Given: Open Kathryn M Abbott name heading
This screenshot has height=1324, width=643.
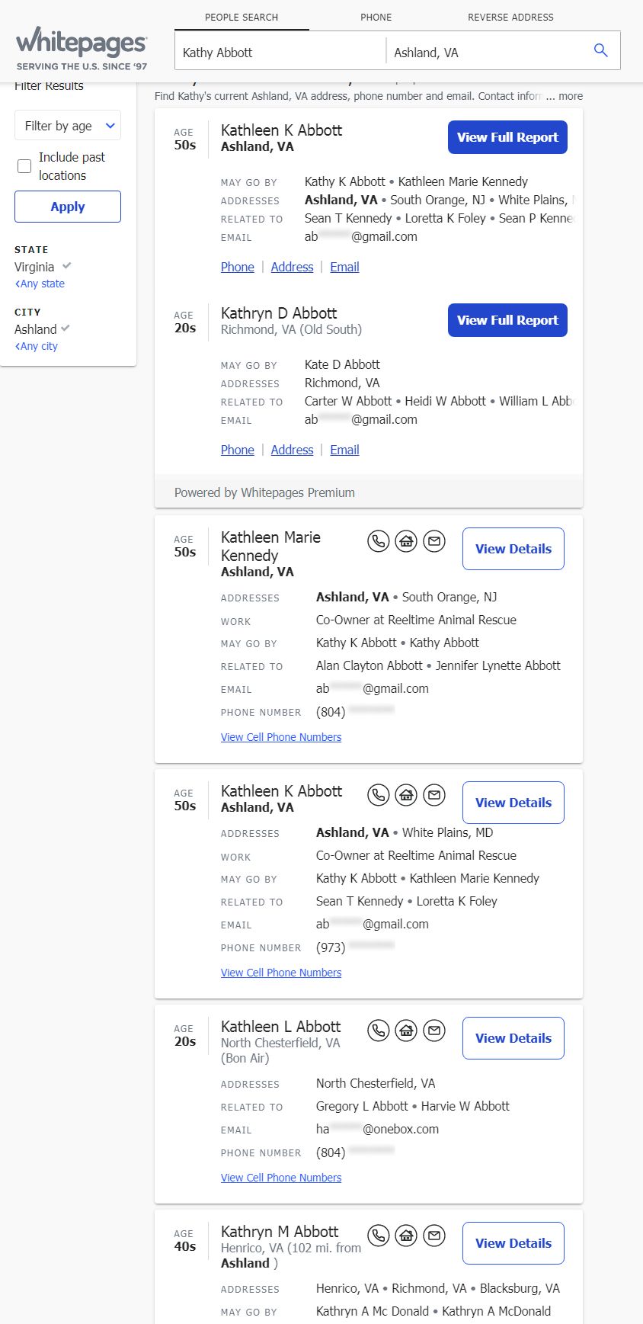Looking at the screenshot, I should (280, 1232).
